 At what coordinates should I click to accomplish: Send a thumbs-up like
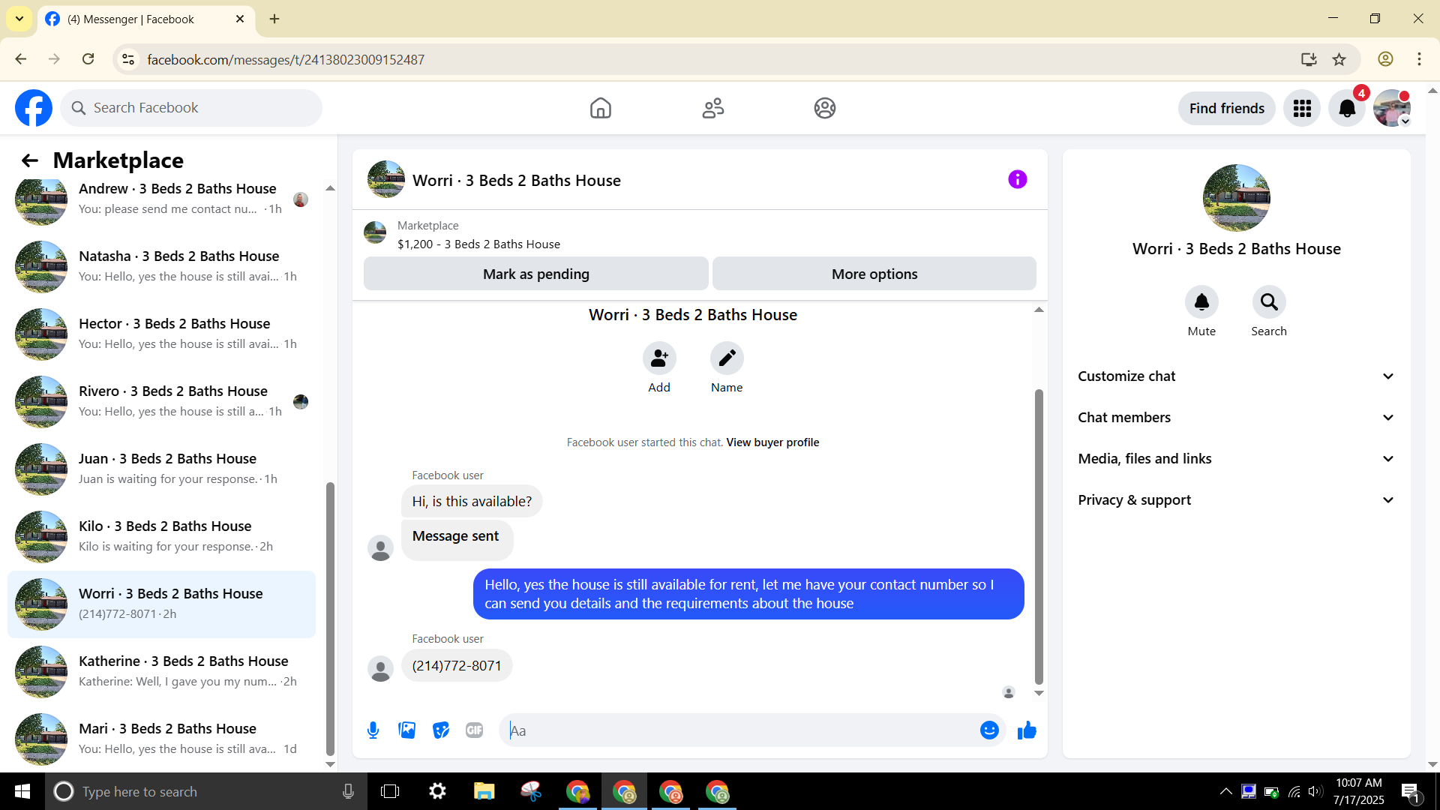[x=1027, y=730]
